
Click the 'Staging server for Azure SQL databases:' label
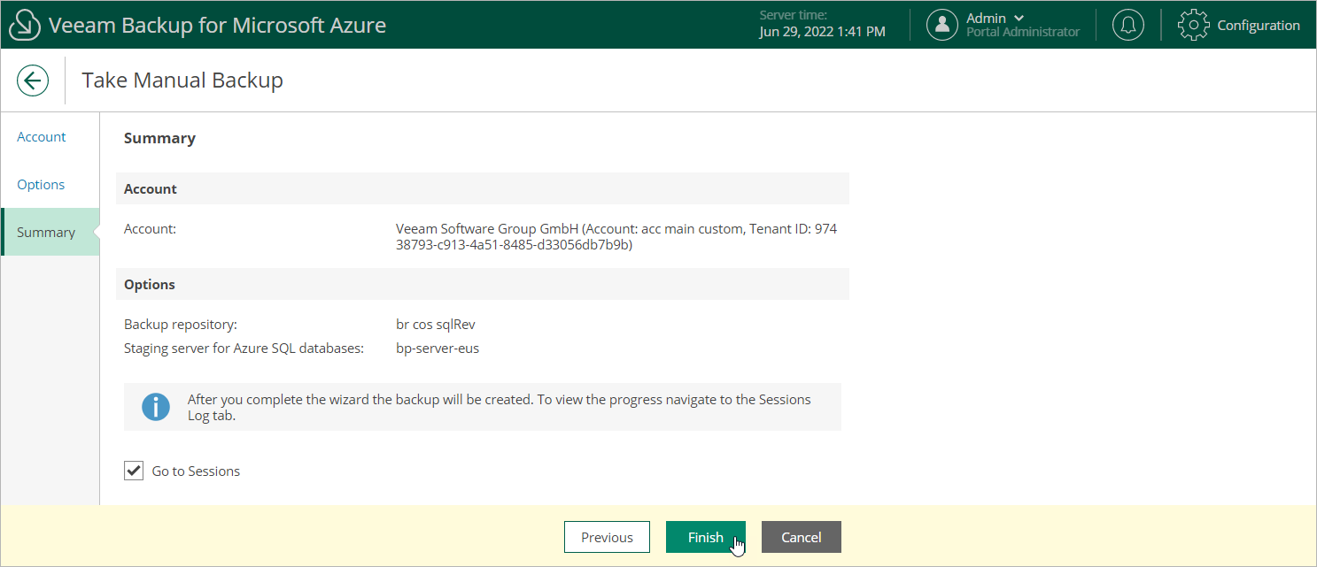[x=244, y=349]
